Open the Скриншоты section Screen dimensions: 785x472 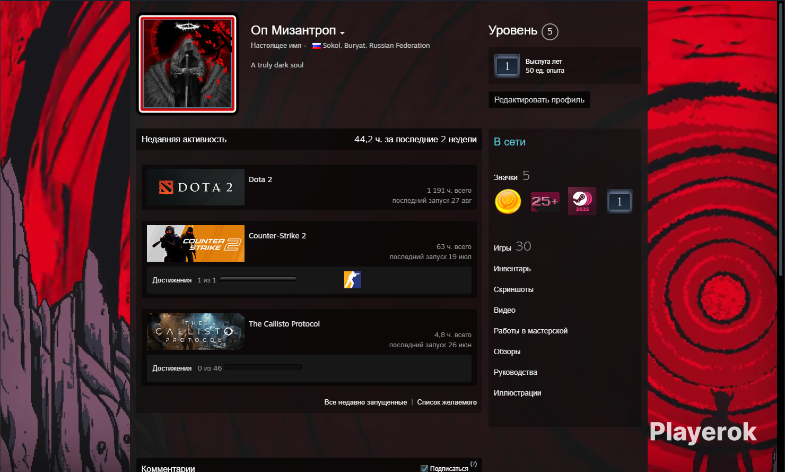click(513, 289)
